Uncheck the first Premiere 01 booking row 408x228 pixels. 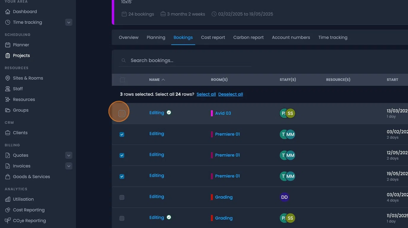tap(122, 134)
